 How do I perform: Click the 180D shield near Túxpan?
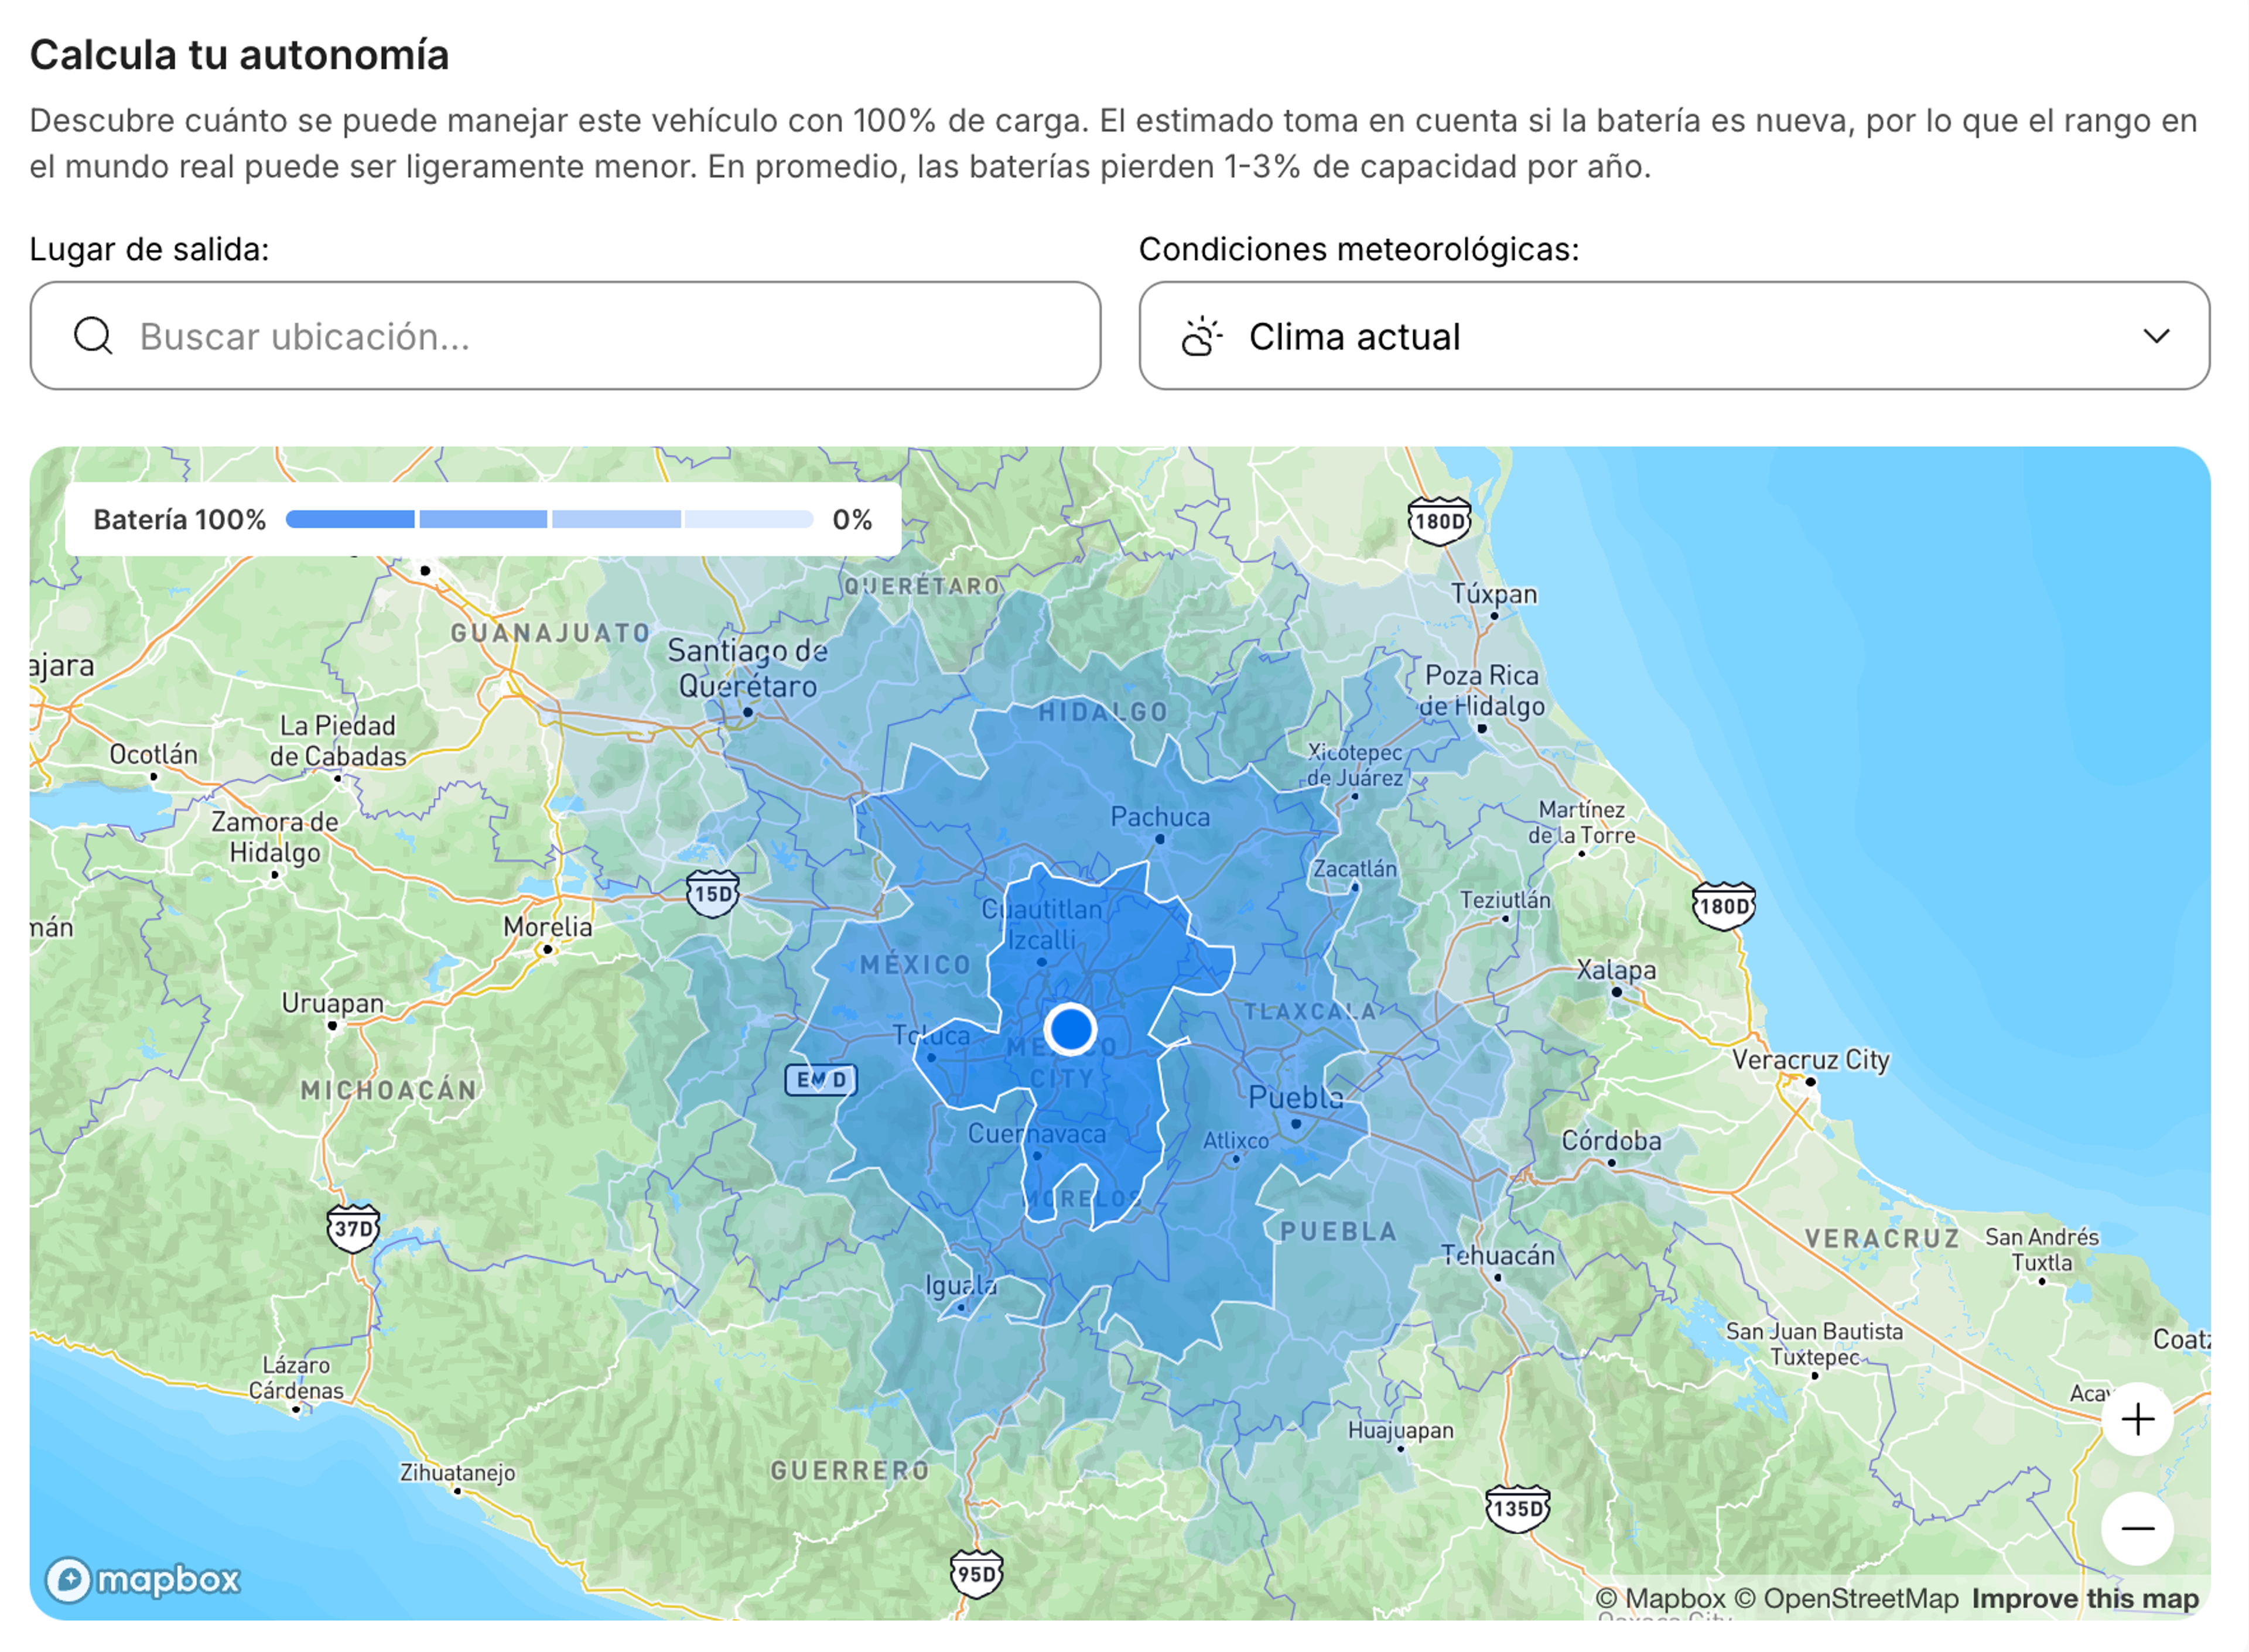pos(1440,521)
